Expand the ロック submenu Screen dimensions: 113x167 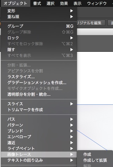[39, 38]
